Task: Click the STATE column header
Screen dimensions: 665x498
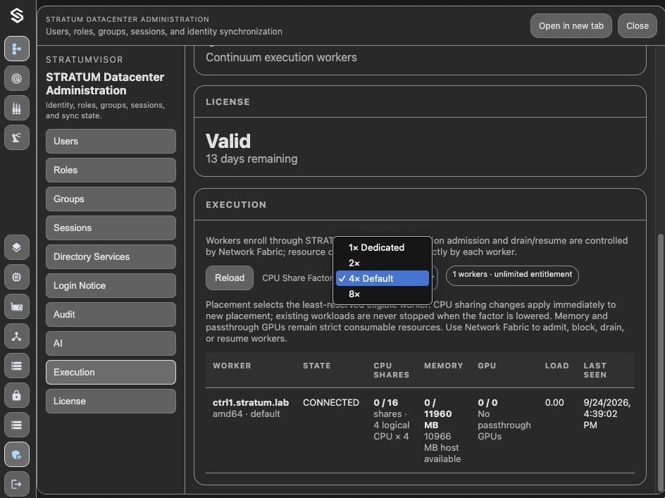Action: tap(316, 366)
